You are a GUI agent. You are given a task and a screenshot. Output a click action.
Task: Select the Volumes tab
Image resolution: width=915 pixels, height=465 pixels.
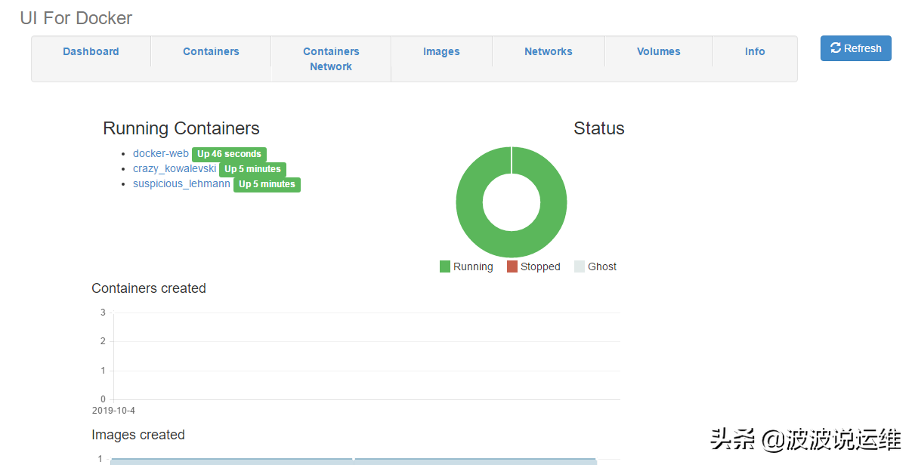659,51
